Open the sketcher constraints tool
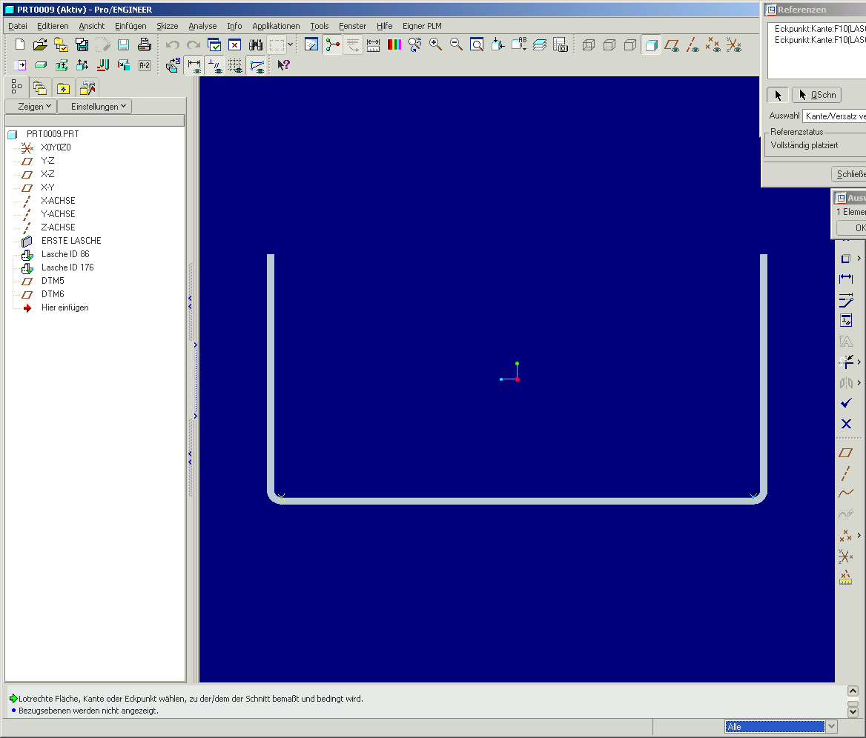Image resolution: width=866 pixels, height=738 pixels. (846, 321)
